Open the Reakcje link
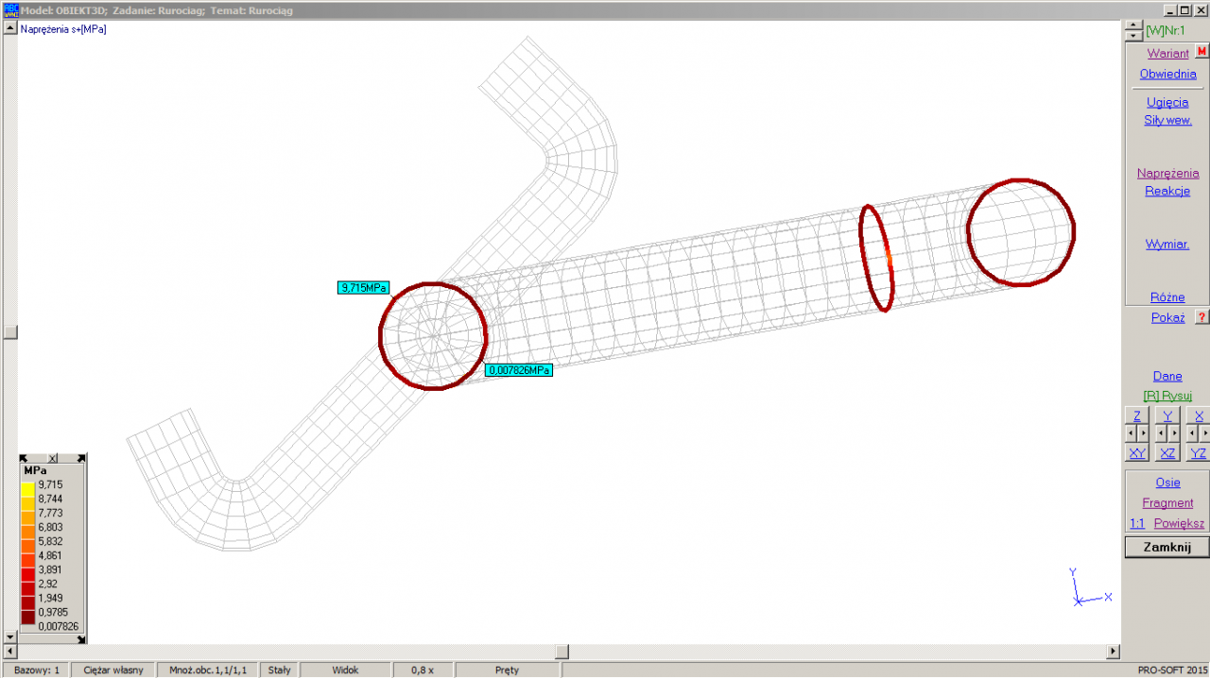The height and width of the screenshot is (678, 1210). tap(1167, 191)
